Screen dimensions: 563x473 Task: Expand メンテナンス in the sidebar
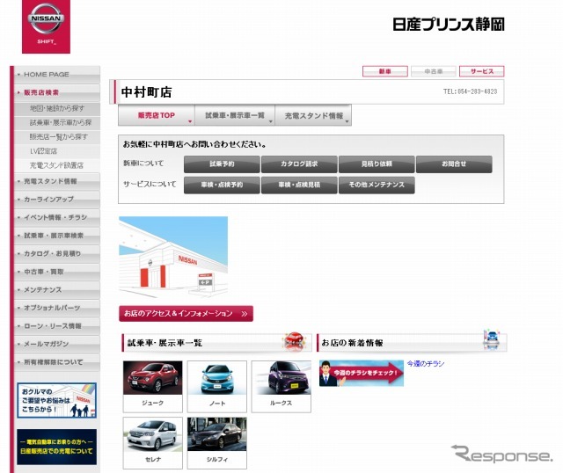(x=57, y=290)
